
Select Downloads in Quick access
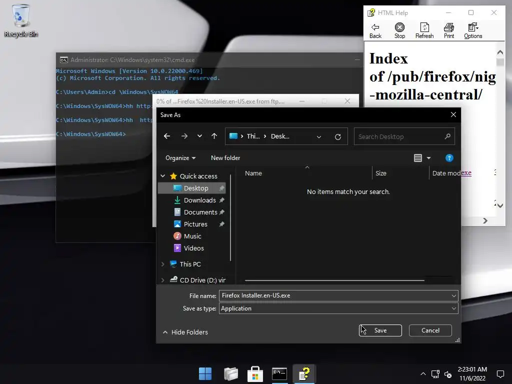click(199, 200)
